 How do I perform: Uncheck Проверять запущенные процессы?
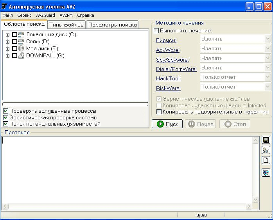click(5, 111)
